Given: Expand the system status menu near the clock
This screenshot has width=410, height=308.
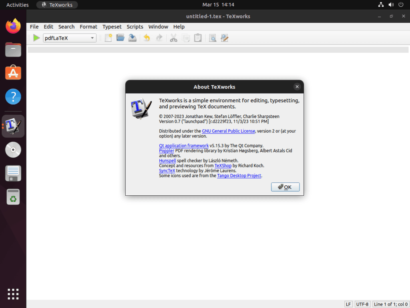Looking at the screenshot, I should pyautogui.click(x=390, y=5).
